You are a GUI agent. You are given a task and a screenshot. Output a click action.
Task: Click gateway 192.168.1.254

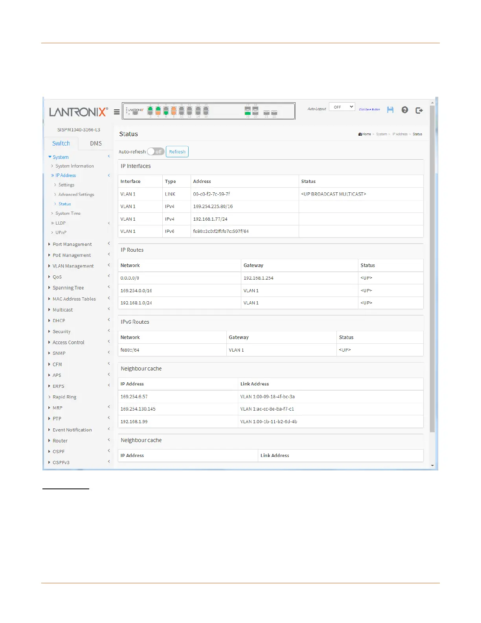pyautogui.click(x=259, y=278)
